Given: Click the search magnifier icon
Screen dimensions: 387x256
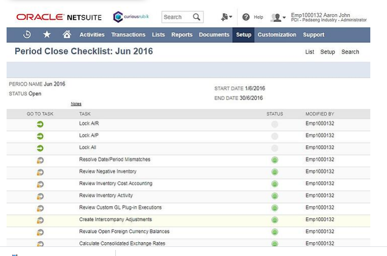Looking at the screenshot, I should pyautogui.click(x=196, y=17).
